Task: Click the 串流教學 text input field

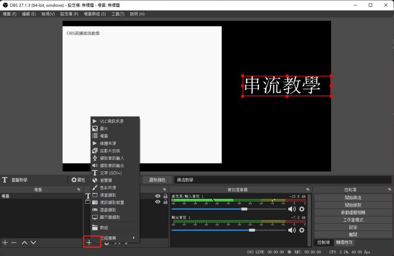Action: [283, 180]
